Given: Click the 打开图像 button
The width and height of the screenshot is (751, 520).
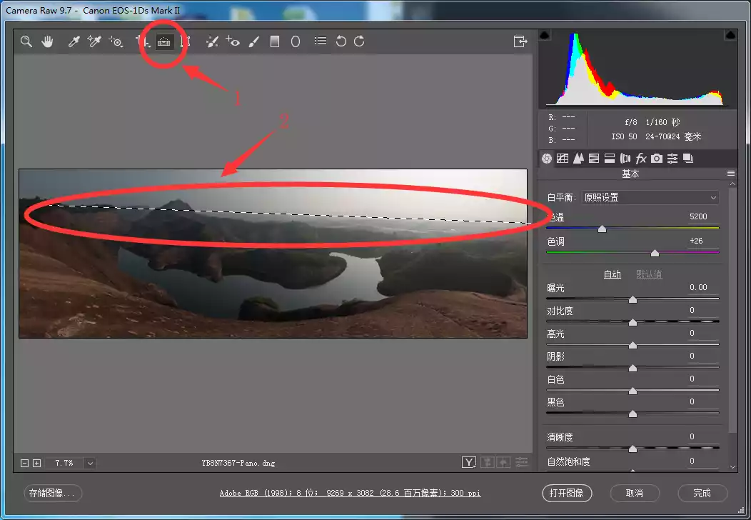Looking at the screenshot, I should (x=568, y=493).
